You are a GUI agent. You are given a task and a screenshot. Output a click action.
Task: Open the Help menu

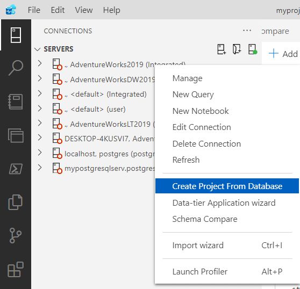click(x=111, y=10)
